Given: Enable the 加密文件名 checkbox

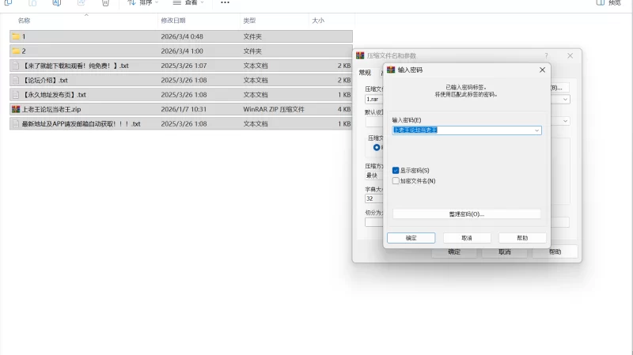Looking at the screenshot, I should pos(396,181).
